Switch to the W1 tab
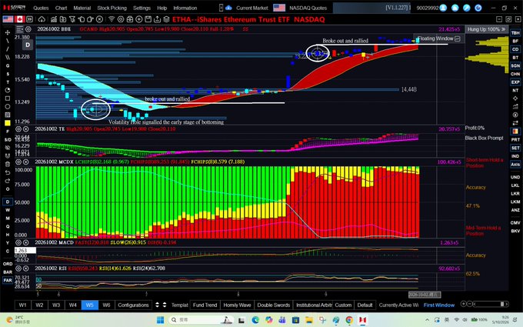Screen dimensions: 523x327 22,305
